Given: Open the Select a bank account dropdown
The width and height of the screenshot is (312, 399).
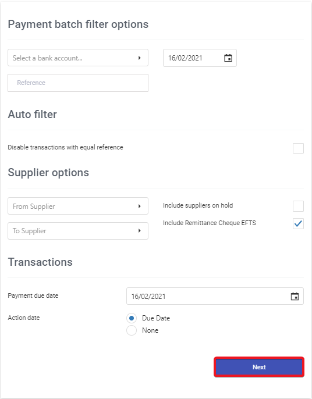Looking at the screenshot, I should coord(78,58).
